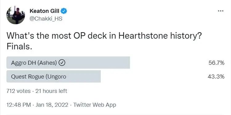Click the 43.3% percentage label
Screen dimensions: 231x115
point(216,77)
